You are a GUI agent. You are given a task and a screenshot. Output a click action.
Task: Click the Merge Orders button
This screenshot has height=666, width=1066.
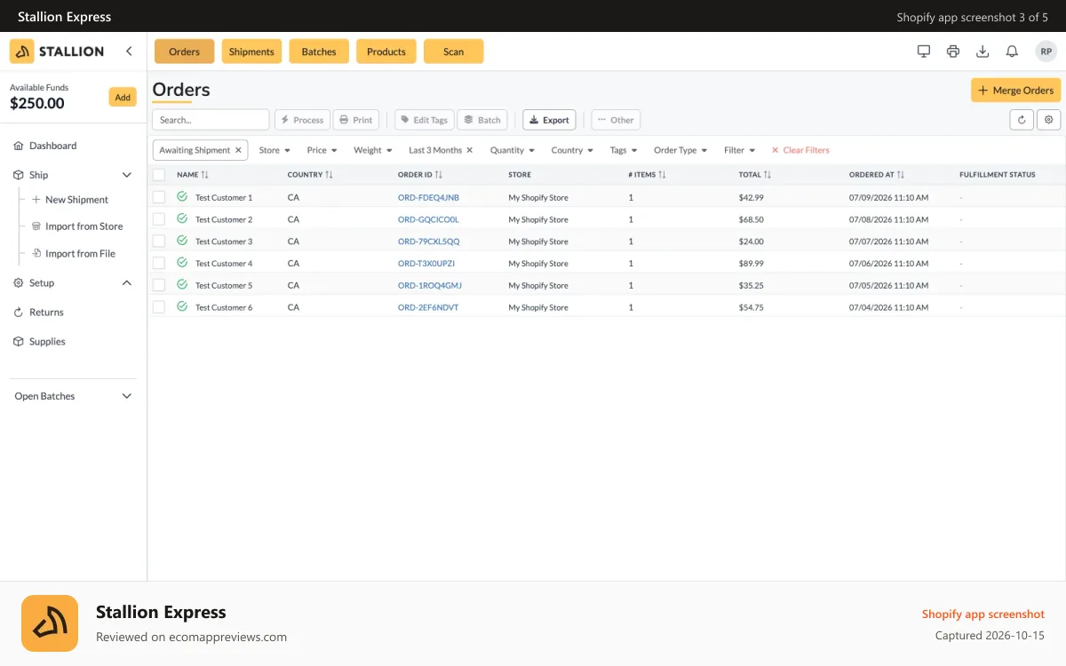[1015, 91]
